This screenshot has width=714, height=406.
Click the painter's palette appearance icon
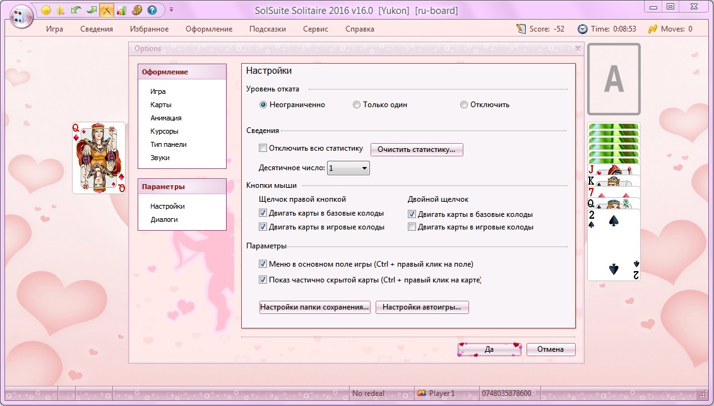pyautogui.click(x=136, y=10)
